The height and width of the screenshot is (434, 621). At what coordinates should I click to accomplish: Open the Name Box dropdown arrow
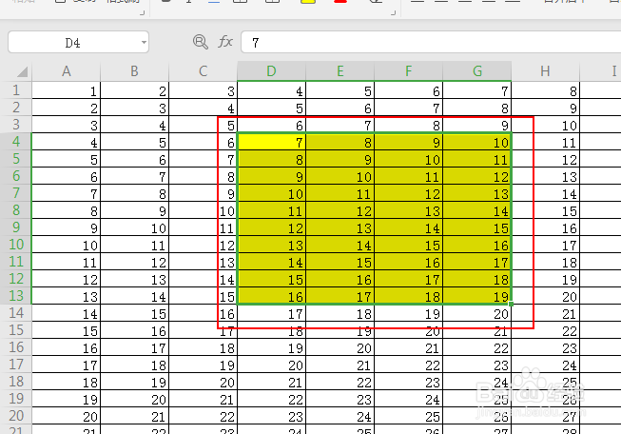(144, 42)
